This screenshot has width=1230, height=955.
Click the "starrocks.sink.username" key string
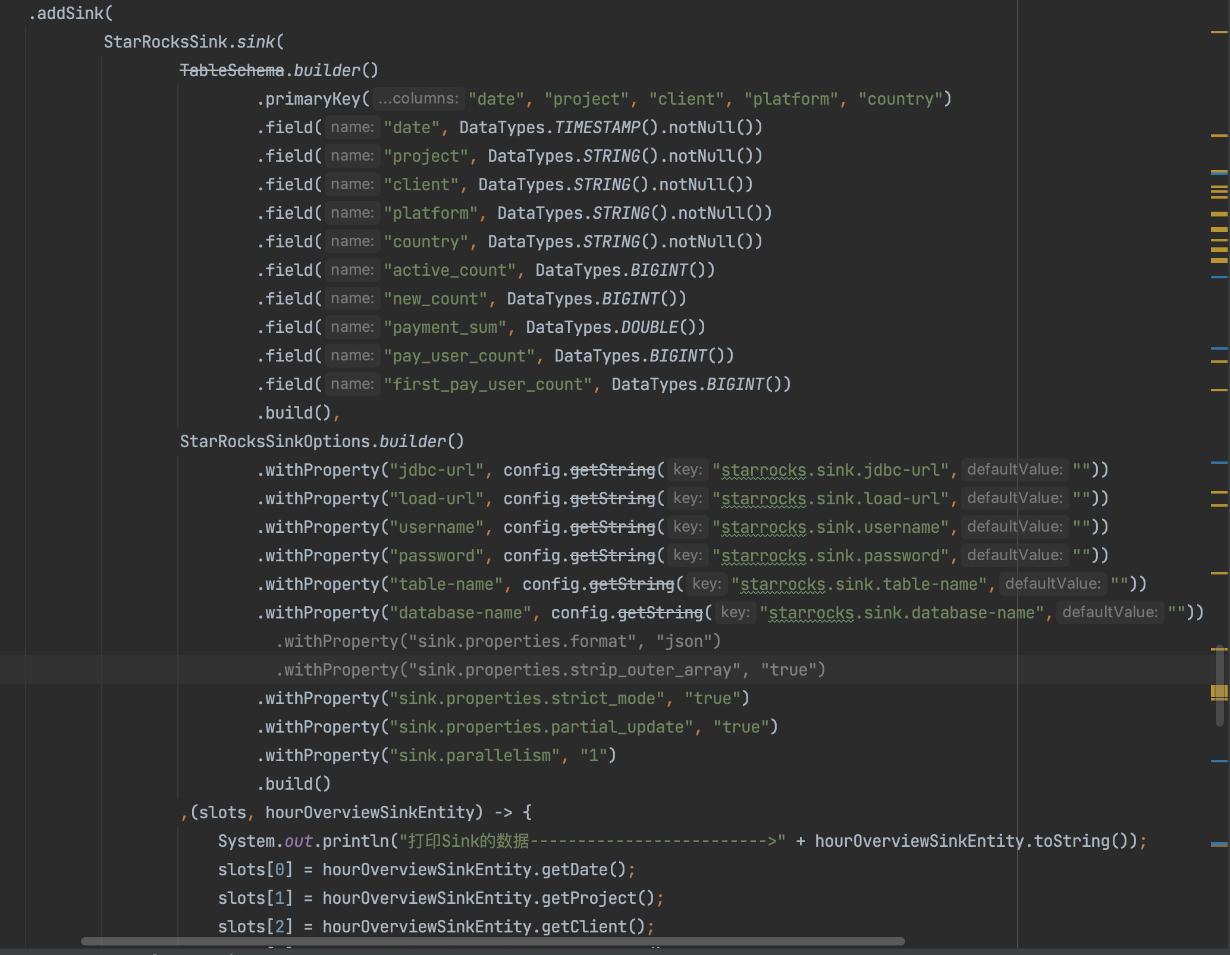(830, 527)
